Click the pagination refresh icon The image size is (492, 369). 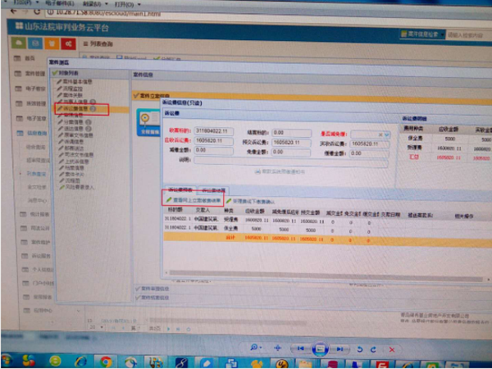click(x=189, y=329)
